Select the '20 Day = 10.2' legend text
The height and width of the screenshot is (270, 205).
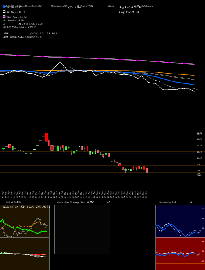[16, 7]
